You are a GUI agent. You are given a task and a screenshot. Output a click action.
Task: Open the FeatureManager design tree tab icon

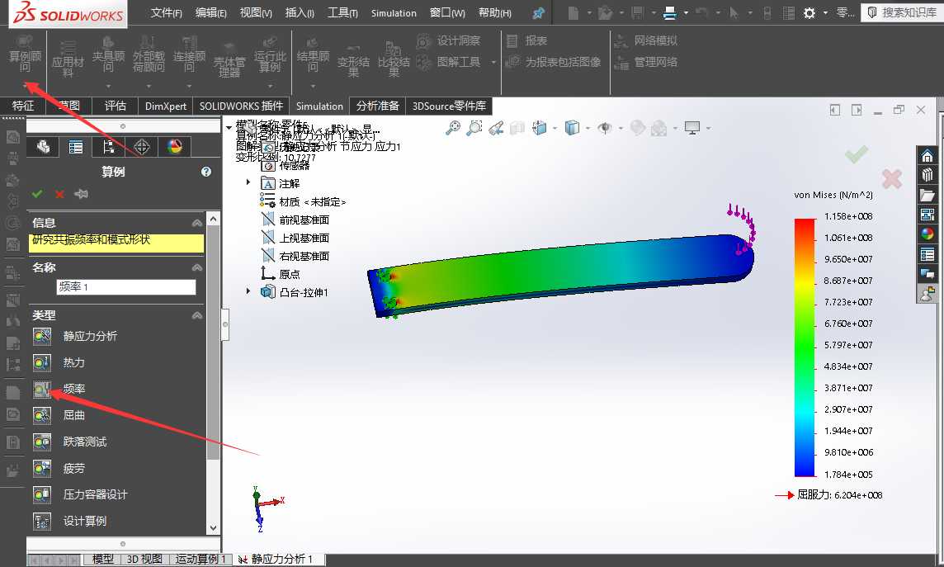(43, 147)
